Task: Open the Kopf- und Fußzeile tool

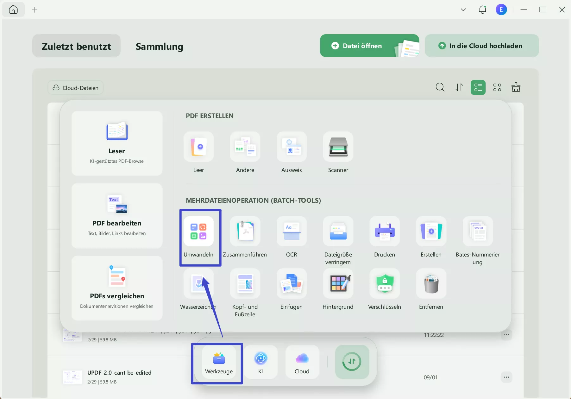Action: pyautogui.click(x=245, y=283)
